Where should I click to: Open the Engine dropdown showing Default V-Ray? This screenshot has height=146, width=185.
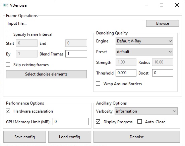tap(144, 41)
